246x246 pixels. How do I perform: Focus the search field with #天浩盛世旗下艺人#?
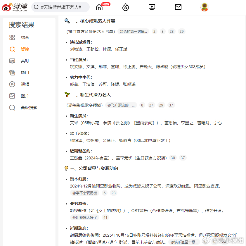[60, 7]
